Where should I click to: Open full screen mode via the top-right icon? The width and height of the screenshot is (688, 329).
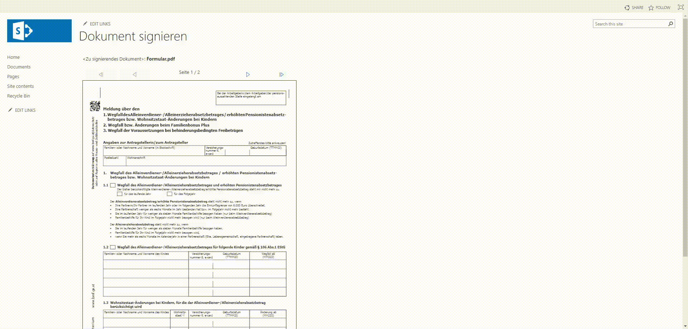pos(680,7)
